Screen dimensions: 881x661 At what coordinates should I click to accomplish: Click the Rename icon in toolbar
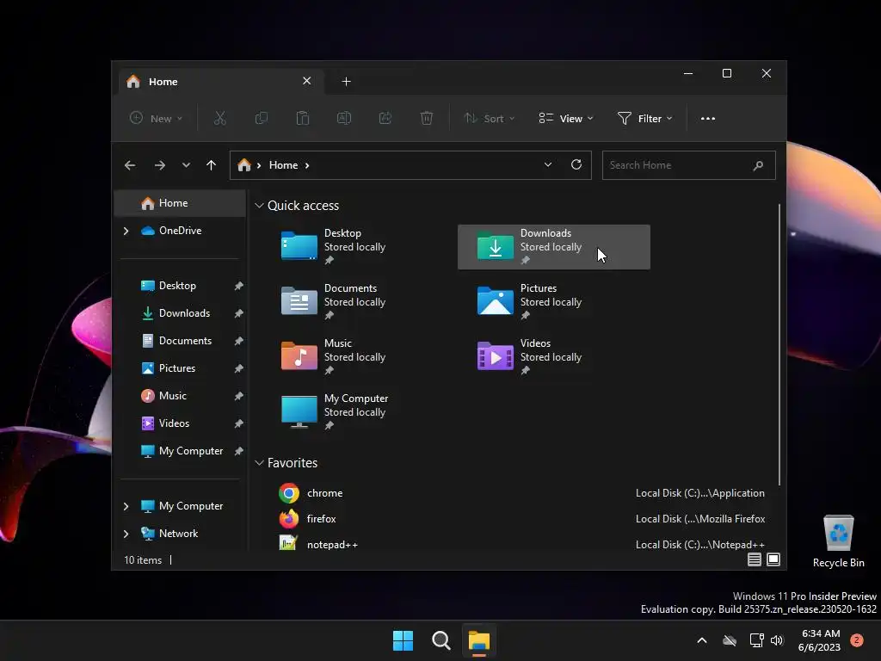pos(344,118)
